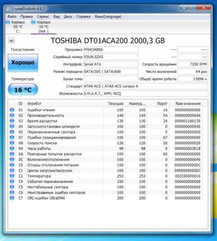The height and width of the screenshot is (241, 217).
Task: Click the status orb for attribute 0A
Action: coord(12,154)
